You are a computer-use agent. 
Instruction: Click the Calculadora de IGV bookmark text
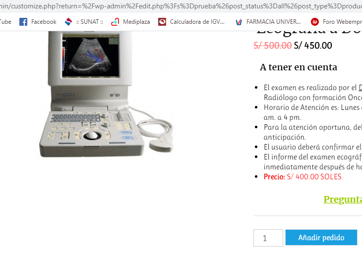pos(197,22)
